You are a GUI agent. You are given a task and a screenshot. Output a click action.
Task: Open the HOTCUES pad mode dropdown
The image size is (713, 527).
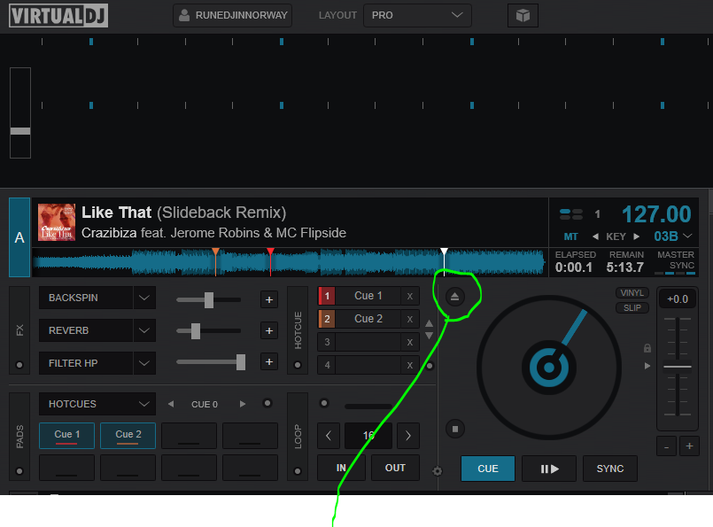click(x=97, y=404)
